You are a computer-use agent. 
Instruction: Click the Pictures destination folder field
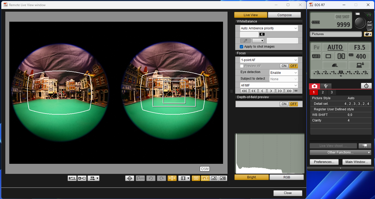[336, 34]
